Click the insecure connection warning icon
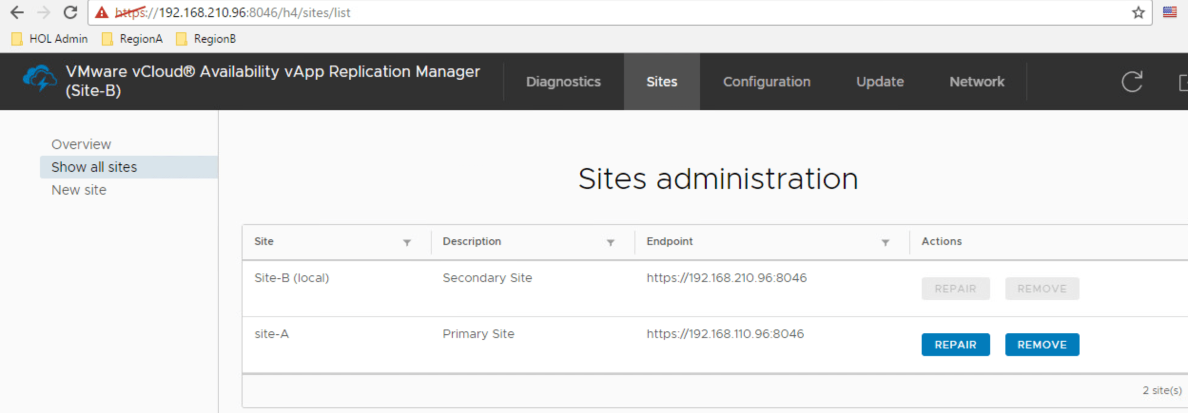 [x=102, y=13]
